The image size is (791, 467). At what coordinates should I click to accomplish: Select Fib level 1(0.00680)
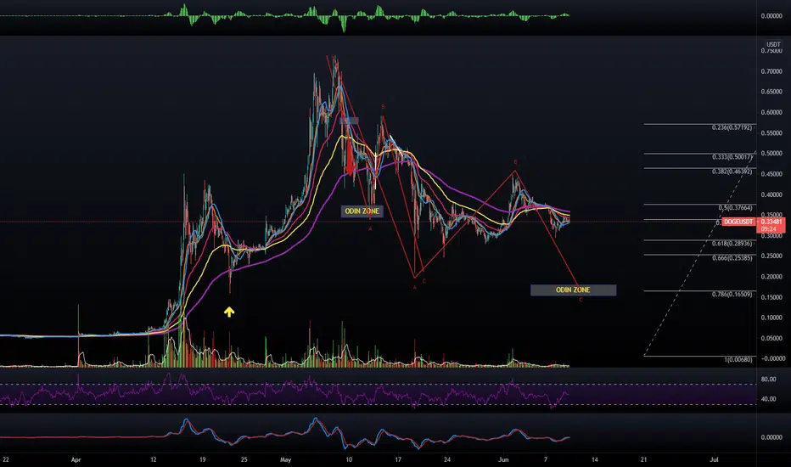738,359
